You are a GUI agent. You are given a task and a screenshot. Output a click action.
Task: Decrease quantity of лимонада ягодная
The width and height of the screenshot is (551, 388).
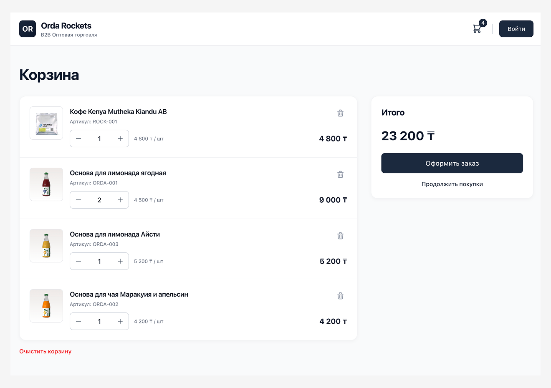[x=78, y=200]
